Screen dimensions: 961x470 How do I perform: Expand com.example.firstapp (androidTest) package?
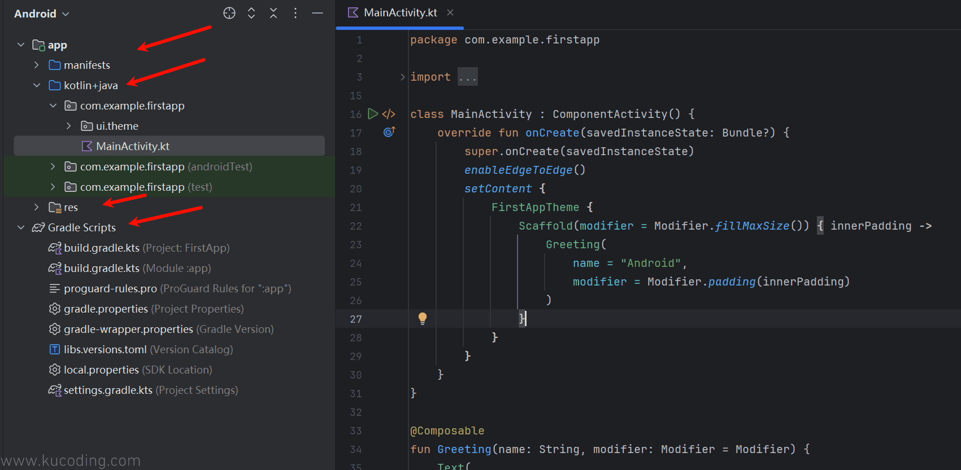(x=53, y=166)
